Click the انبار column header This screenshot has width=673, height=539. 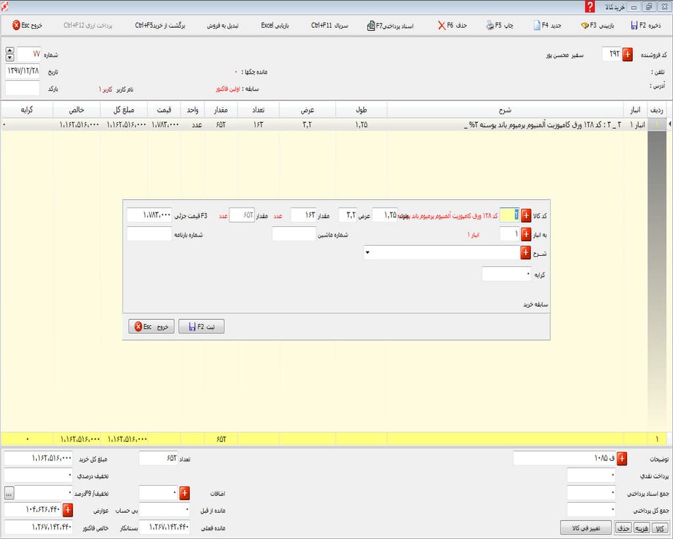[636, 110]
